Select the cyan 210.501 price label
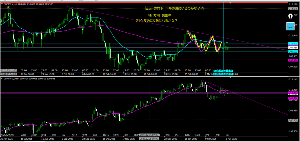The width and height of the screenshot is (300, 142). click(x=293, y=44)
